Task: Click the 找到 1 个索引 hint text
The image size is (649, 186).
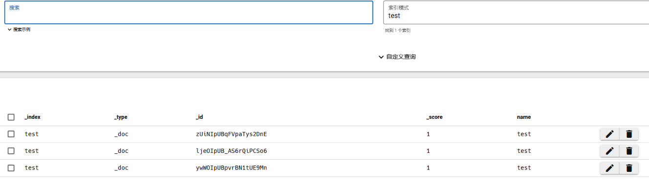Action: coord(397,31)
